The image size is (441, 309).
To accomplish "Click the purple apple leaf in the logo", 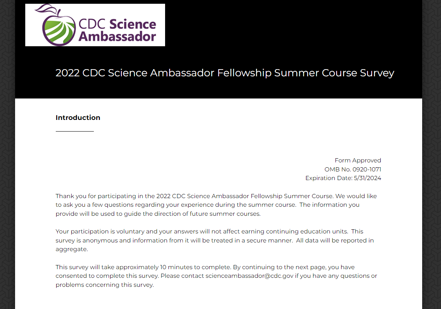I will (x=44, y=8).
